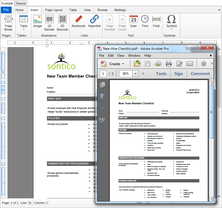Image resolution: width=222 pixels, height=208 pixels.
Task: Show the Acrobat attachments paperclip panel
Action: 103,108
